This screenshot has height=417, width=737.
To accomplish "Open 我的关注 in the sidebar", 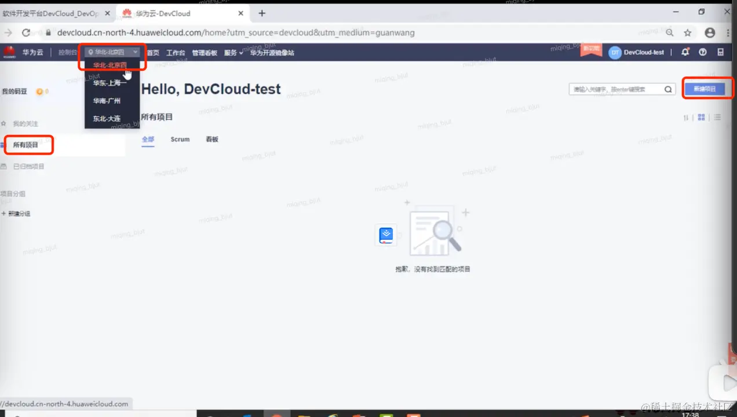I will 25,124.
